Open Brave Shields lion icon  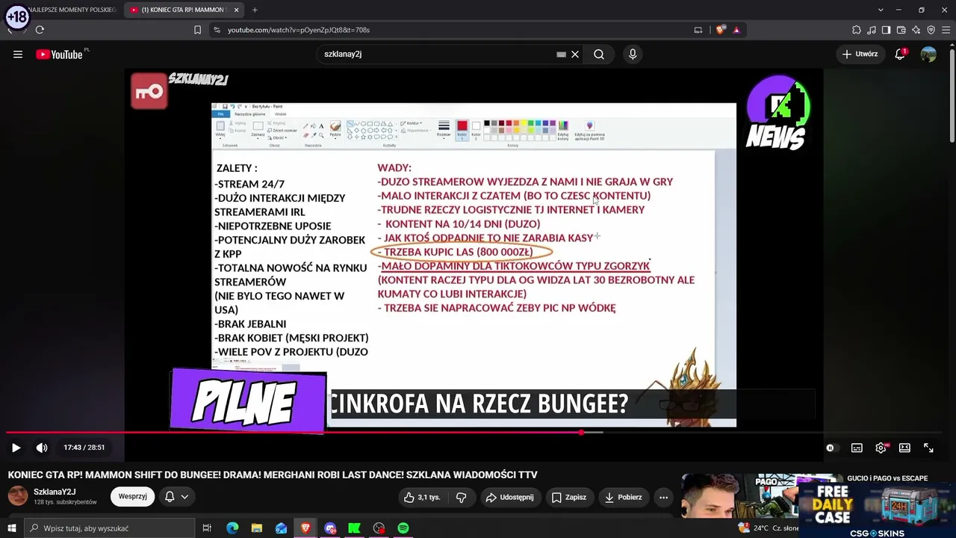(720, 30)
